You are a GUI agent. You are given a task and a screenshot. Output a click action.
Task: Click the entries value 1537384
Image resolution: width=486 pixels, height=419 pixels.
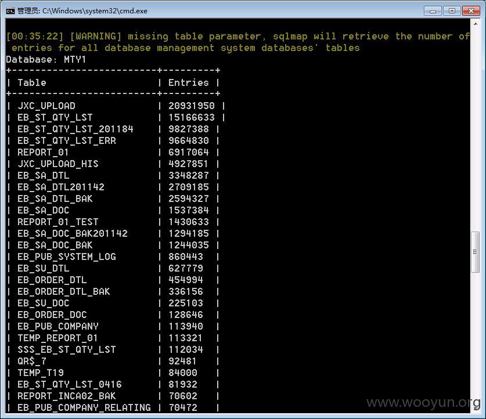coord(189,210)
